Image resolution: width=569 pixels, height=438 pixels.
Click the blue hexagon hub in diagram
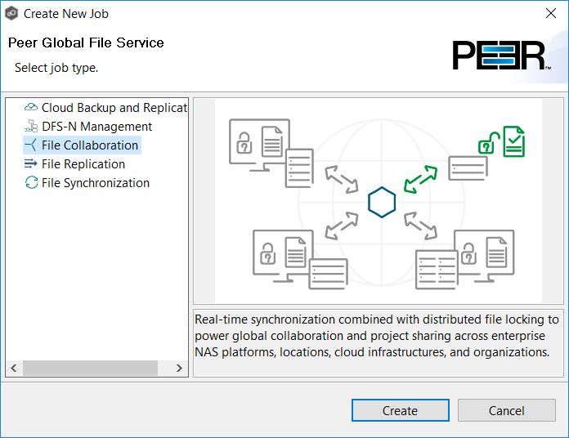(x=382, y=202)
